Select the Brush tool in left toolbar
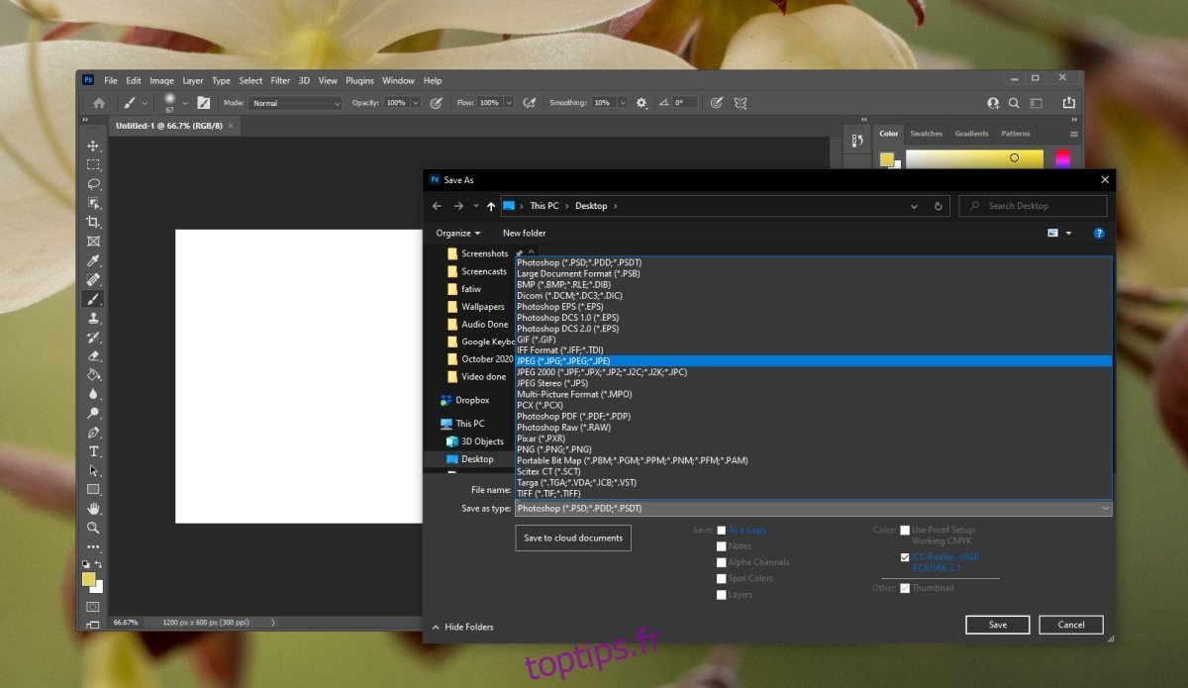 (93, 299)
